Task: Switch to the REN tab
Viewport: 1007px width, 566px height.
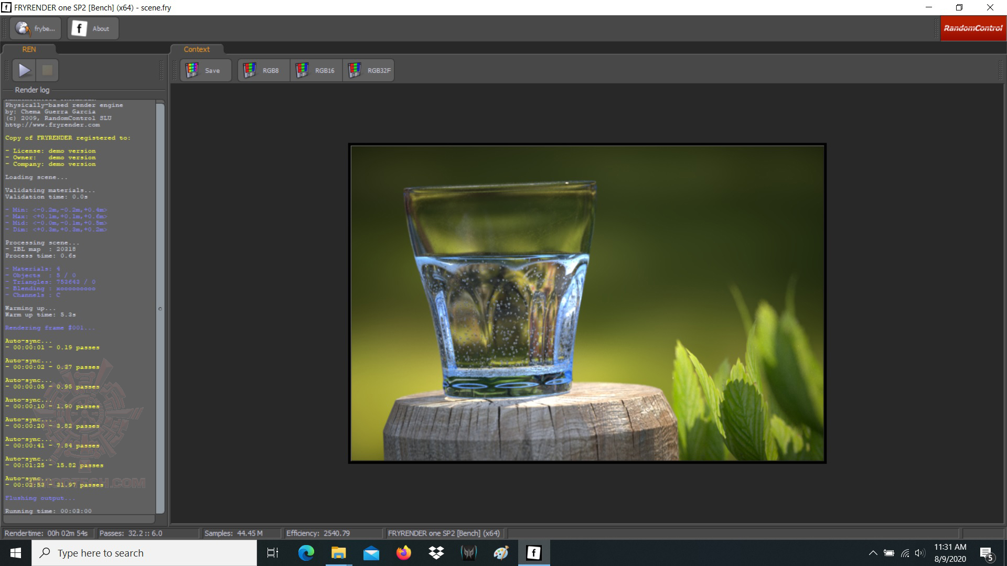Action: (29, 49)
